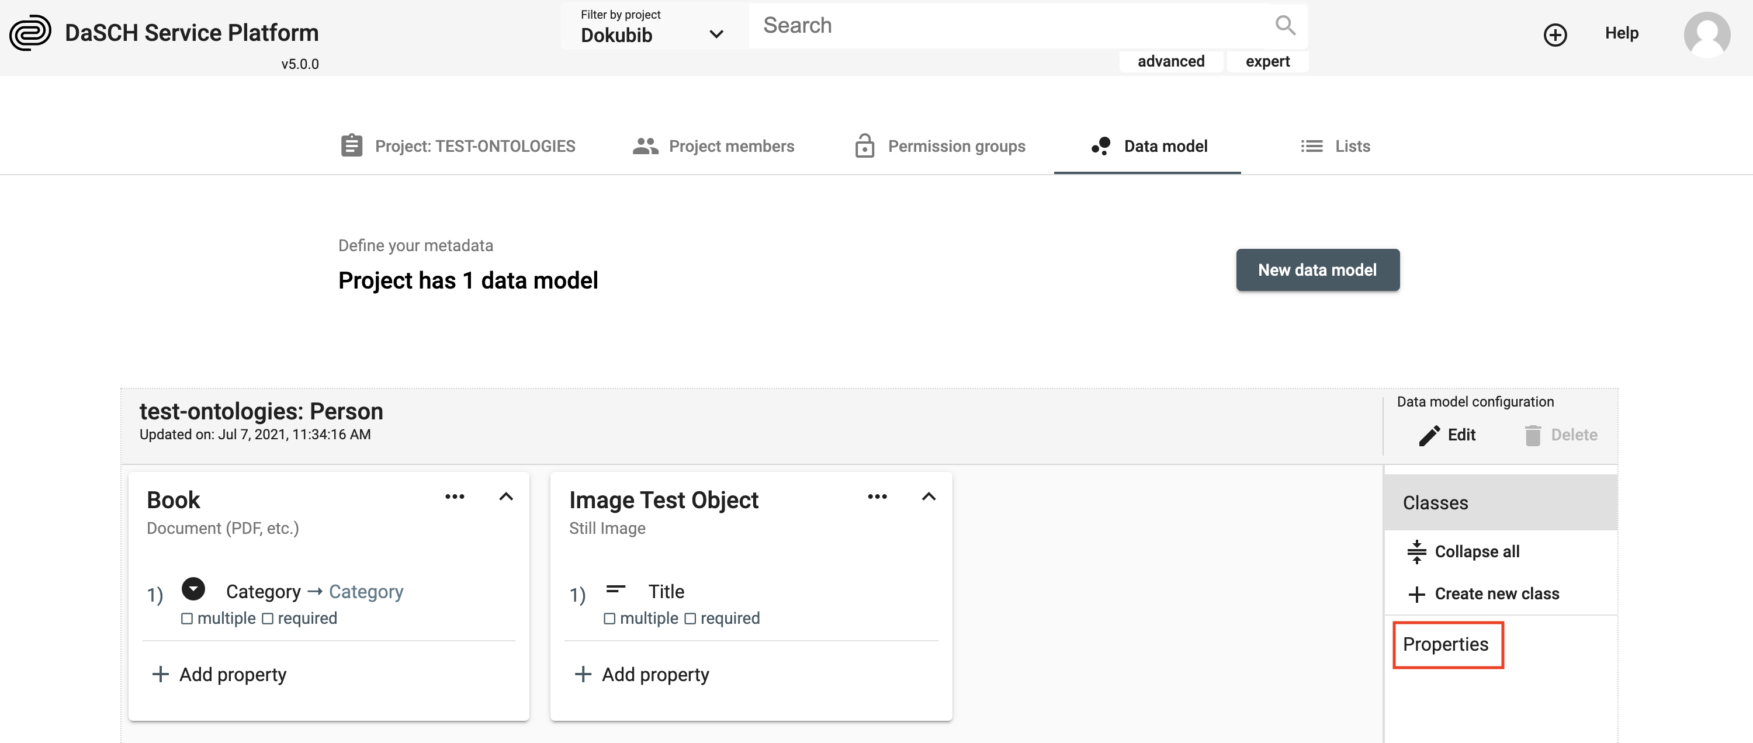Click the three-dot menu icon on Book class
Image resolution: width=1753 pixels, height=743 pixels.
[x=454, y=498]
